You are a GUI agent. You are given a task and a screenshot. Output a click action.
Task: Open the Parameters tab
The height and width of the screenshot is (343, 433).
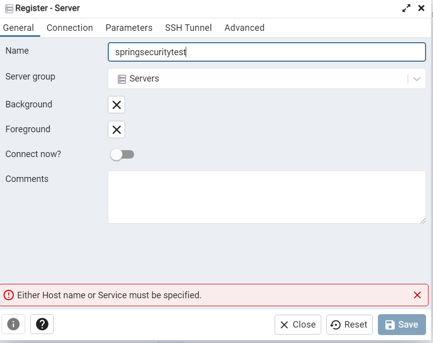pyautogui.click(x=129, y=28)
